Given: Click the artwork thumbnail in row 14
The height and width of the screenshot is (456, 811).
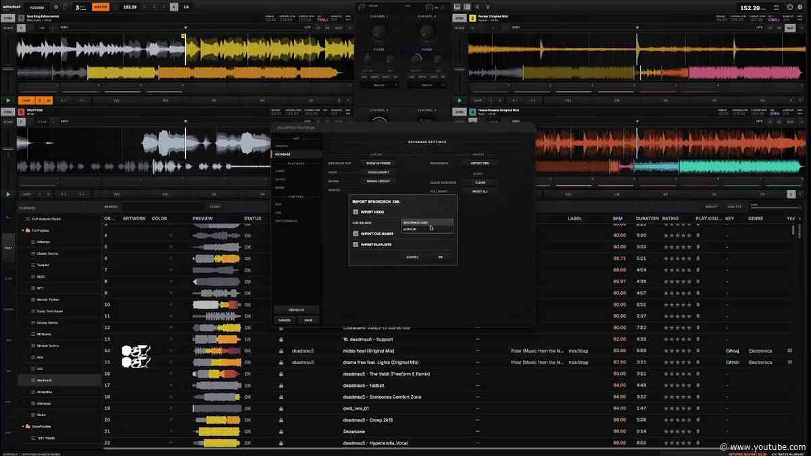Looking at the screenshot, I should point(136,351).
